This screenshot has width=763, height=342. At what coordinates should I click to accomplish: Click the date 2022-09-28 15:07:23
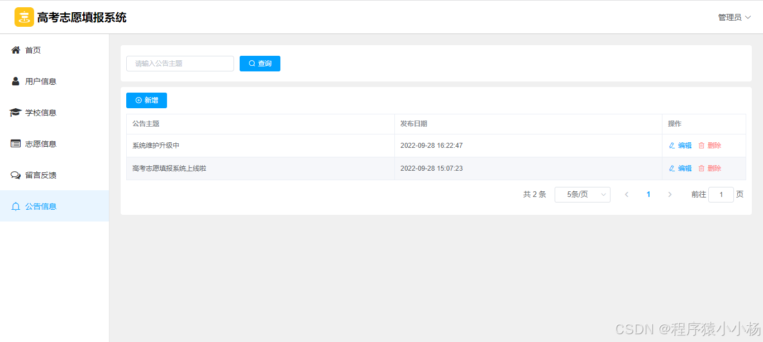(432, 168)
